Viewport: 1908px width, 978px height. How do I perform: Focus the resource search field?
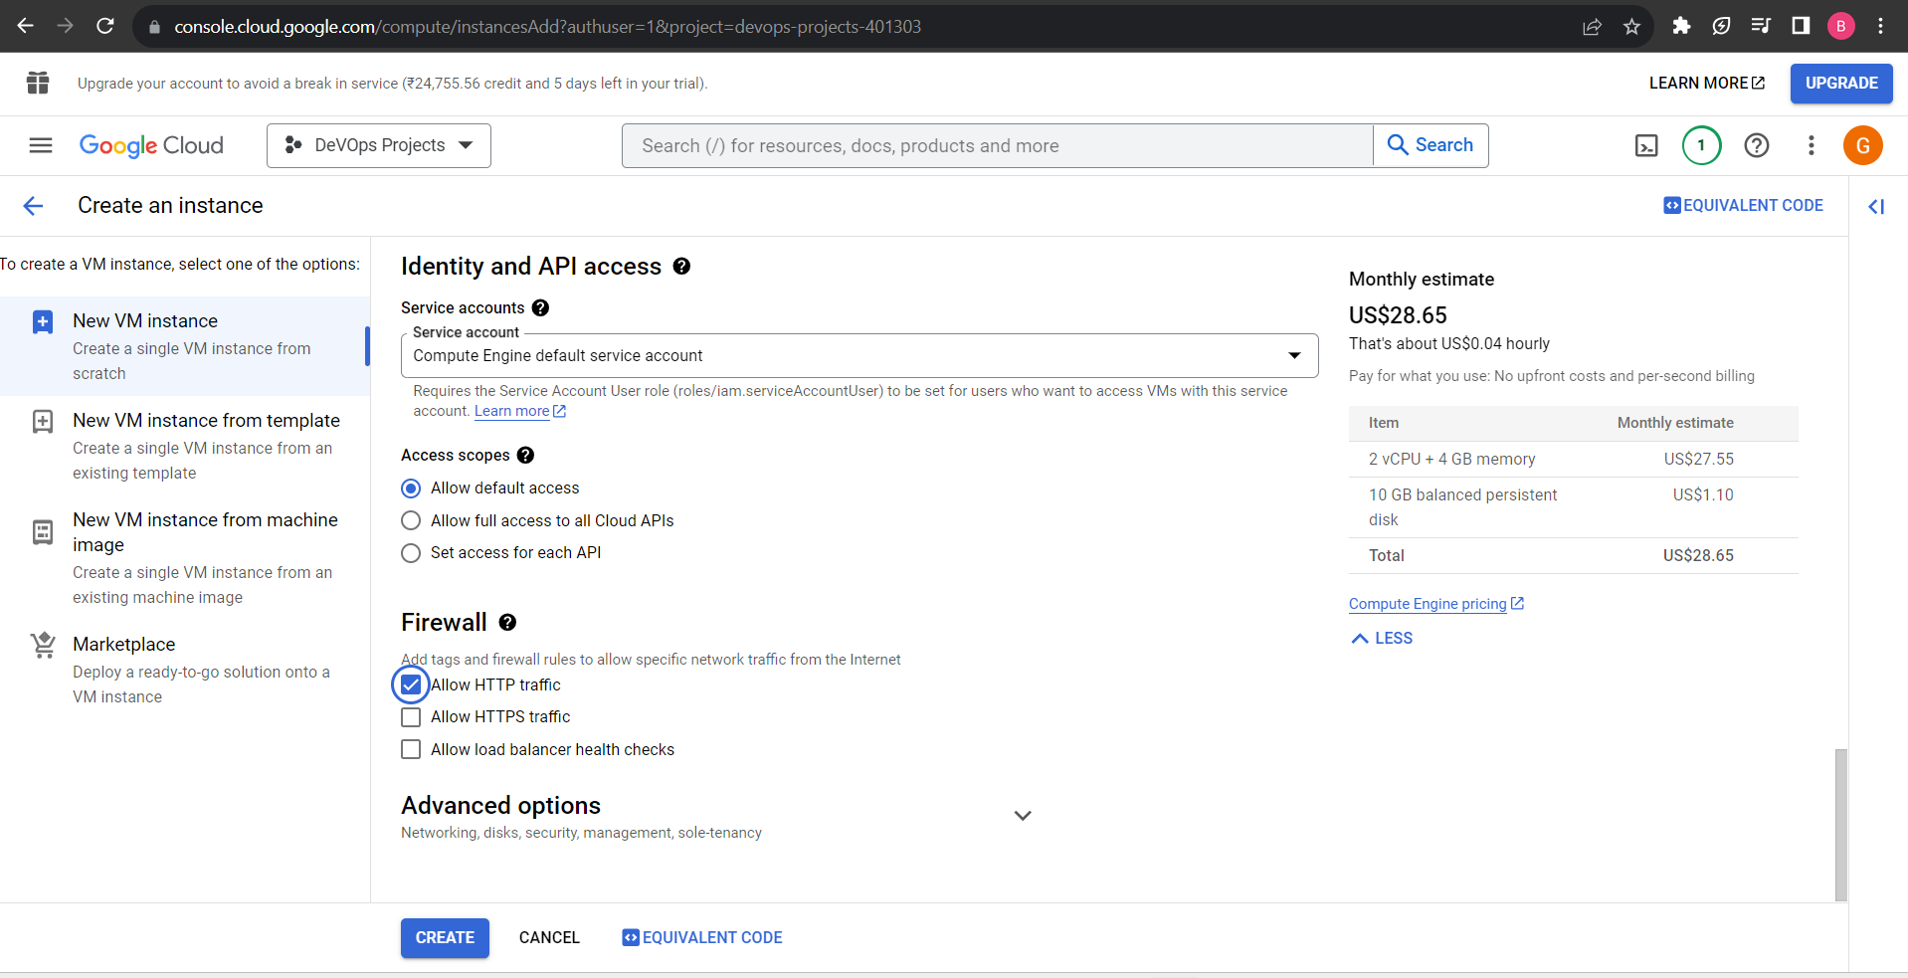[998, 145]
